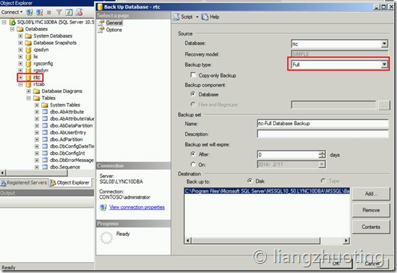This screenshot has height=273, width=397.
Task: Select the Files and filegroups radio button
Action: pyautogui.click(x=193, y=105)
